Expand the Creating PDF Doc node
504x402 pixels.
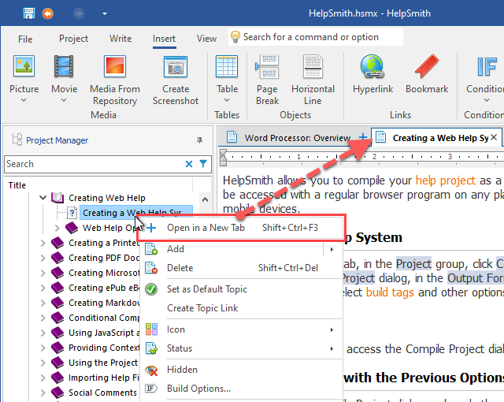pos(43,258)
